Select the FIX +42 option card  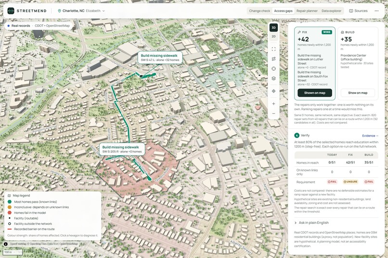pyautogui.click(x=314, y=63)
